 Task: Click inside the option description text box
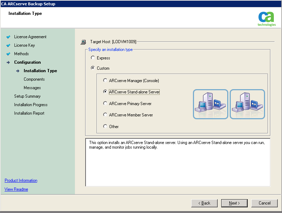pyautogui.click(x=177, y=166)
